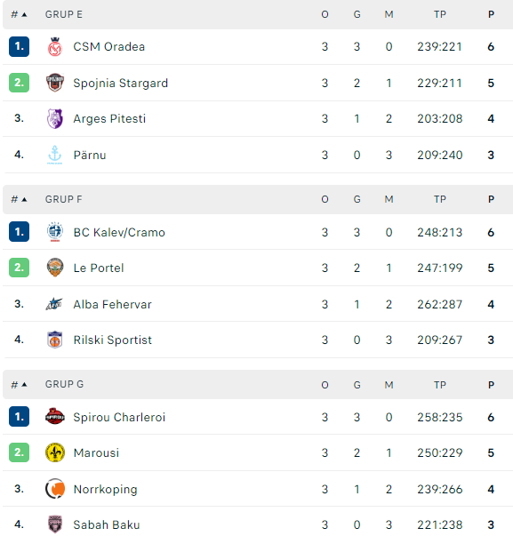513x544 pixels.
Task: Click Pärnu anchor logo
Action: click(x=55, y=155)
